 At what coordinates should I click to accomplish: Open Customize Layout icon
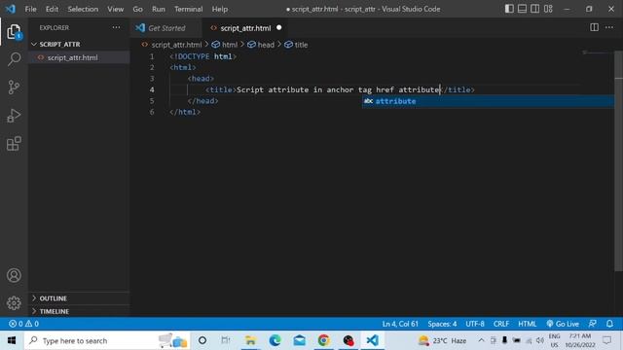click(x=548, y=9)
